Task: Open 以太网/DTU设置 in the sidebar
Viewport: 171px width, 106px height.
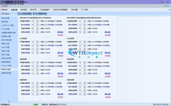Action: coord(7,25)
